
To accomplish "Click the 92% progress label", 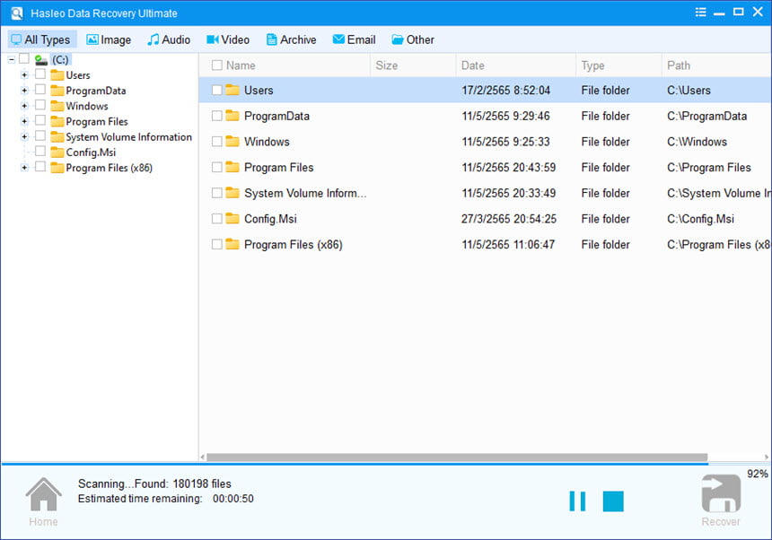I will tap(758, 474).
